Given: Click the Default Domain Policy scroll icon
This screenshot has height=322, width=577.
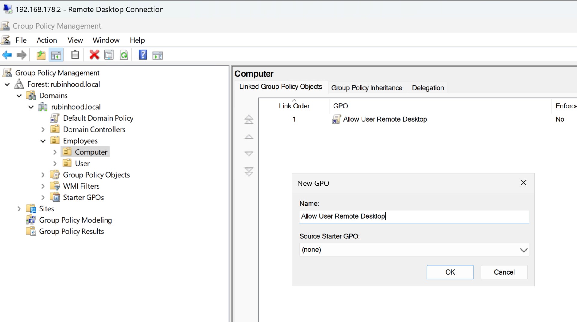Looking at the screenshot, I should [x=55, y=118].
